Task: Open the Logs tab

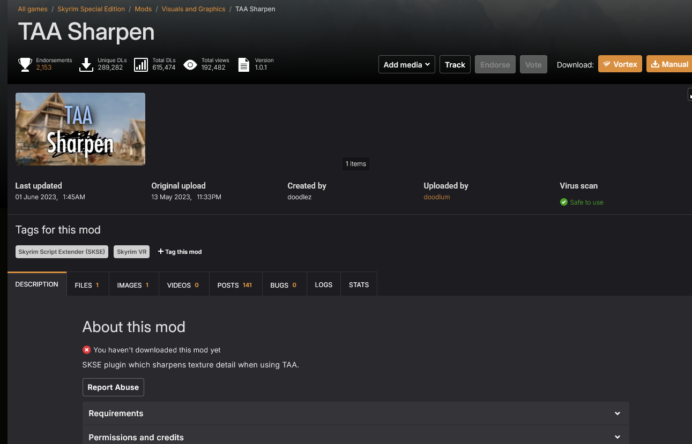Action: [x=324, y=285]
